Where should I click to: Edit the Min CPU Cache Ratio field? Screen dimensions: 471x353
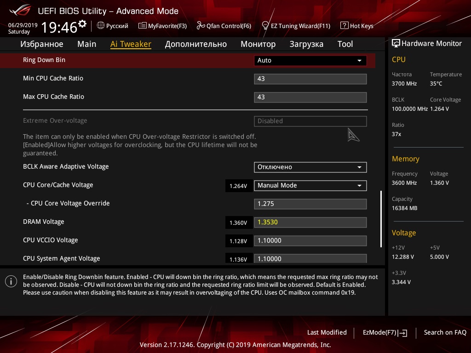pos(310,79)
